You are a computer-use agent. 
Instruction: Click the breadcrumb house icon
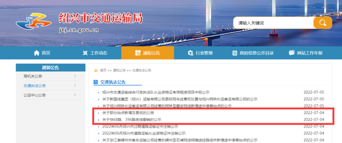pyautogui.click(x=96, y=70)
